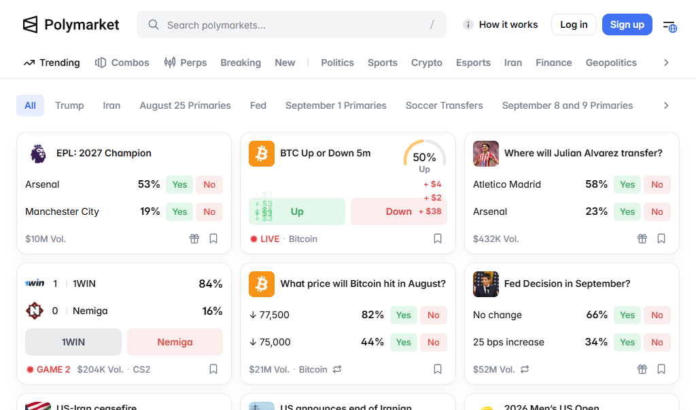Open the Julian Alvarez photo thumbnail

485,154
